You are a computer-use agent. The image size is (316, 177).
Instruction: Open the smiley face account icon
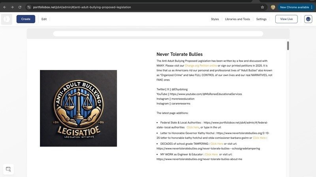[x=308, y=19]
